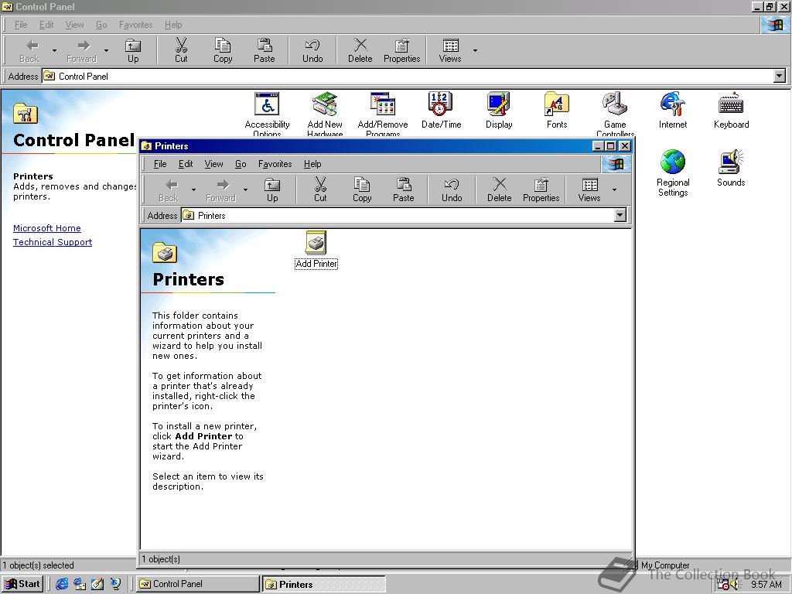Open the Add Printer wizard icon
The image size is (792, 594).
point(316,250)
